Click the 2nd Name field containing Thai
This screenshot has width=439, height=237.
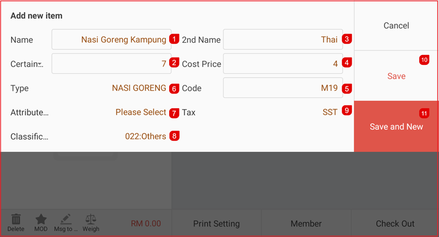pyautogui.click(x=282, y=40)
